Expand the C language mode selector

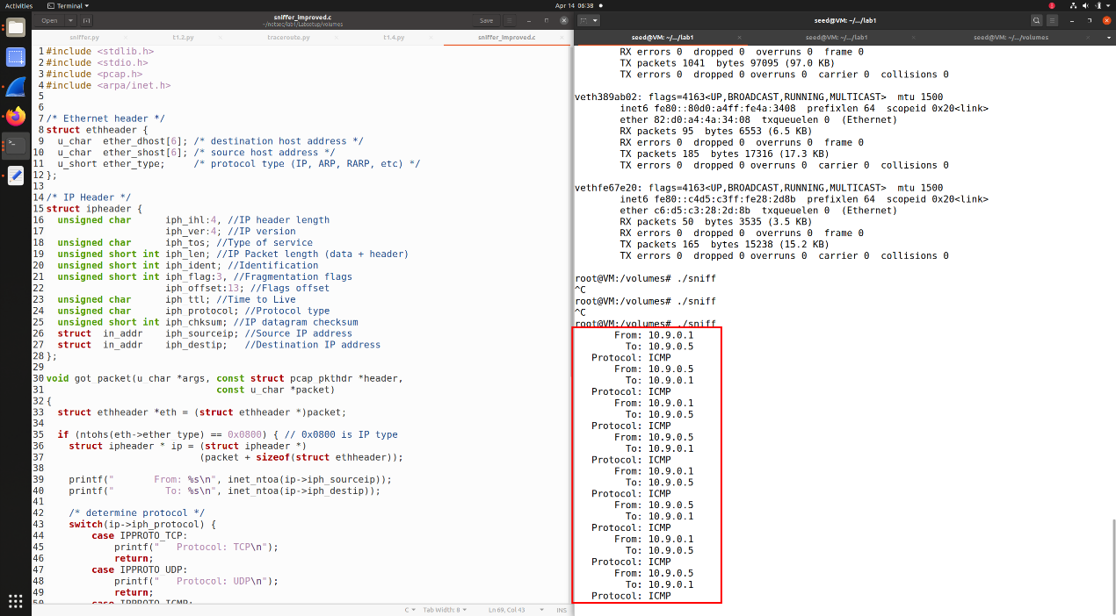tap(409, 610)
